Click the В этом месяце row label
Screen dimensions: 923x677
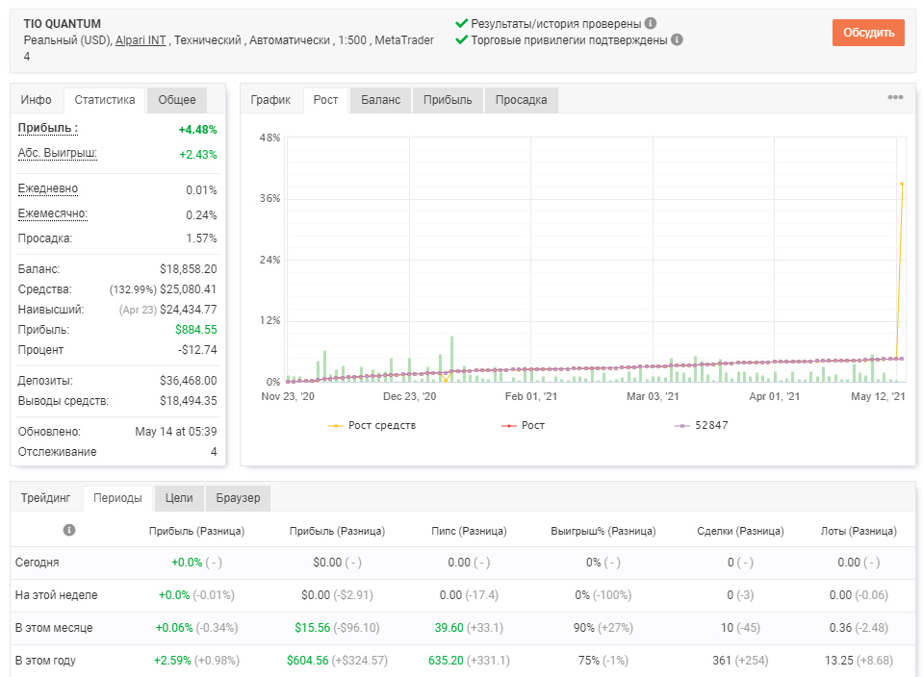tap(54, 628)
